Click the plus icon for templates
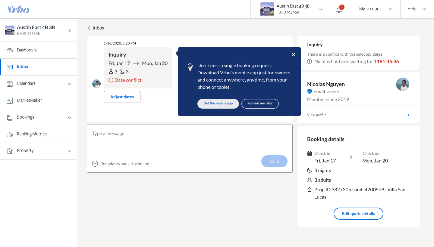The height and width of the screenshot is (247, 434). [x=95, y=164]
